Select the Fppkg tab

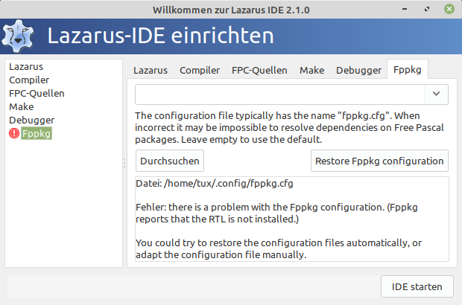click(x=407, y=70)
